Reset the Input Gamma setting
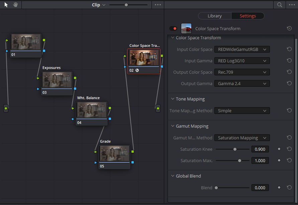The image size is (298, 205). coord(289,61)
